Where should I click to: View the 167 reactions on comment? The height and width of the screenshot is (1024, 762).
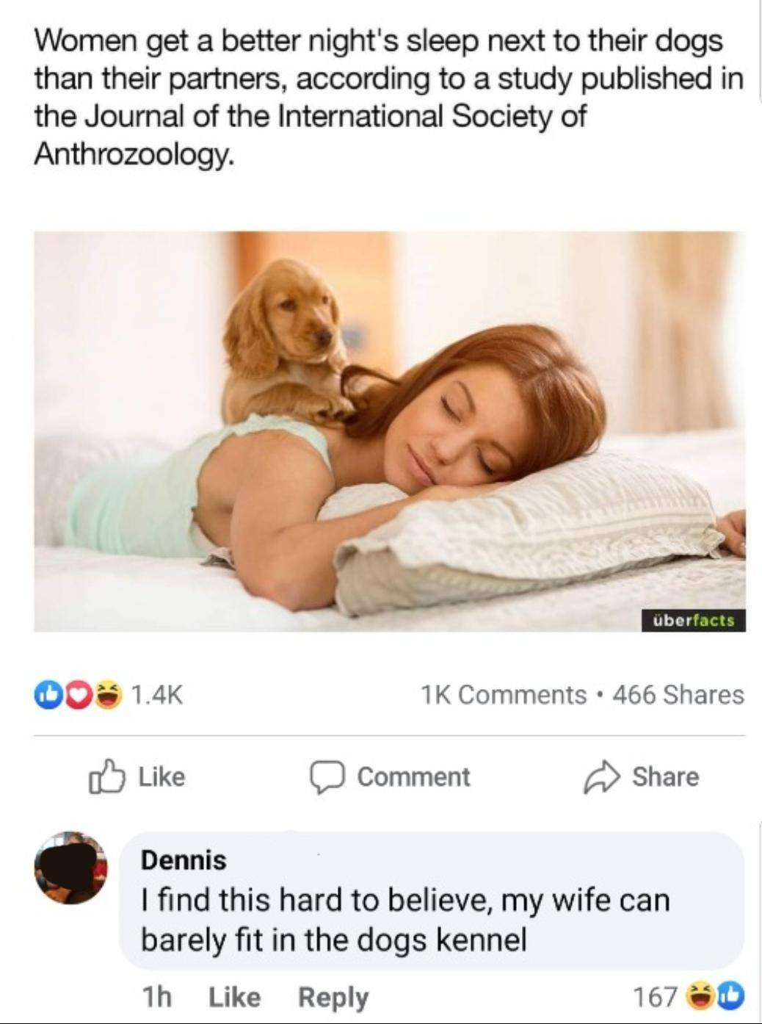[x=654, y=997]
